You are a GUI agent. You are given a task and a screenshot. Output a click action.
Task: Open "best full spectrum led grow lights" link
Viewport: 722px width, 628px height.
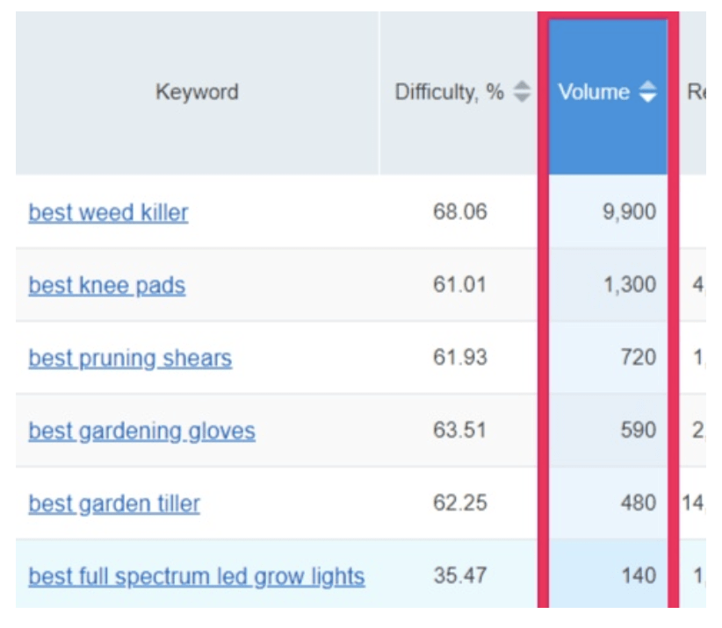197,576
